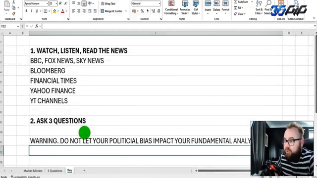
Task: Align text left in the cell
Action: [x=74, y=11]
